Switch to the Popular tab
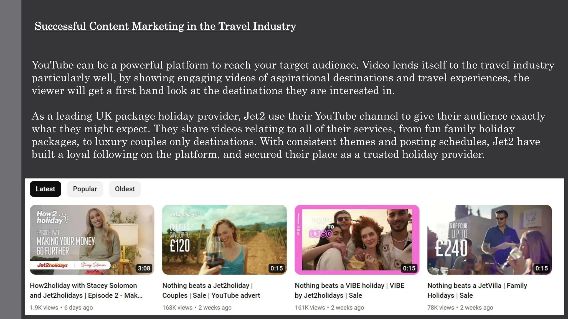568x319 pixels. click(85, 189)
